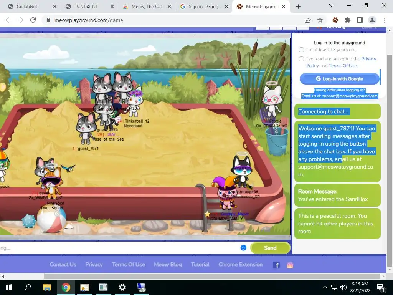The width and height of the screenshot is (393, 295).
Task: Open the Chrome Extension footer link
Action: coord(241,264)
